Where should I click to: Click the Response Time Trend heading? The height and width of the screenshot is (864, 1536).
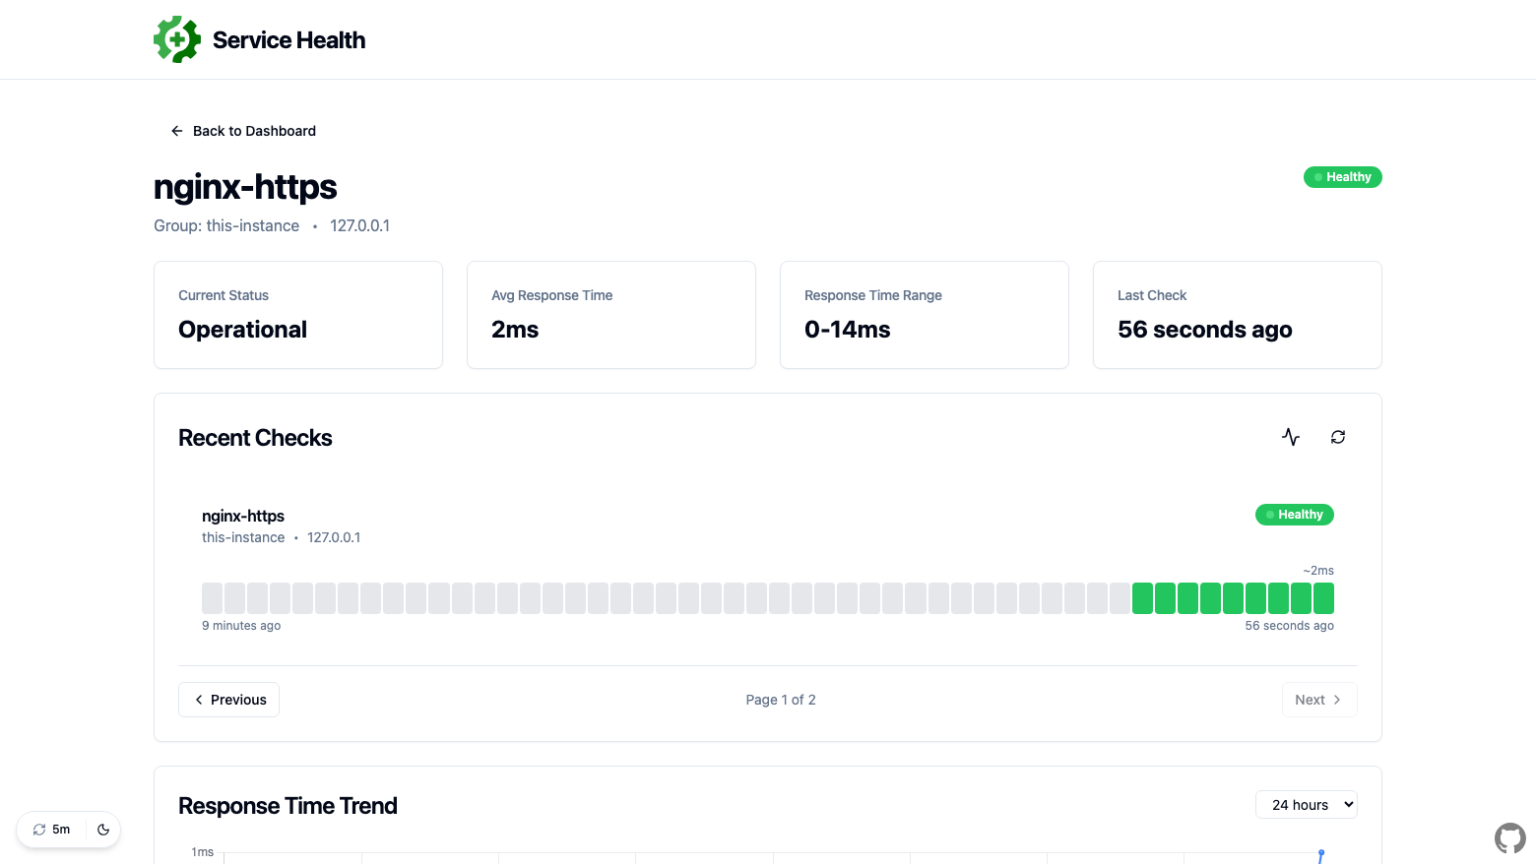click(288, 806)
